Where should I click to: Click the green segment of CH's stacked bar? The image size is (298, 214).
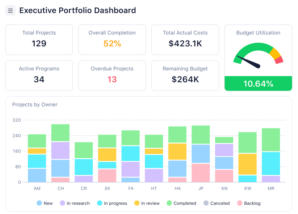click(x=61, y=132)
